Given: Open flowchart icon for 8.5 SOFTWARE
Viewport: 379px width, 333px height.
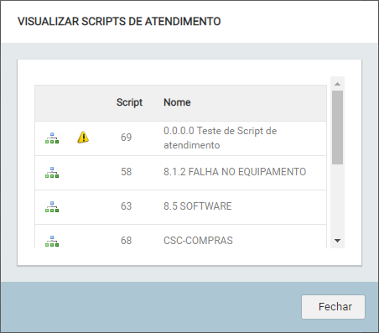Looking at the screenshot, I should pos(52,207).
